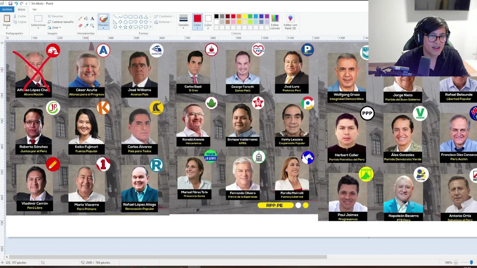Image resolution: width=477 pixels, height=268 pixels.
Task: Choose the Right triangle shape
Action: [x=115, y=22]
